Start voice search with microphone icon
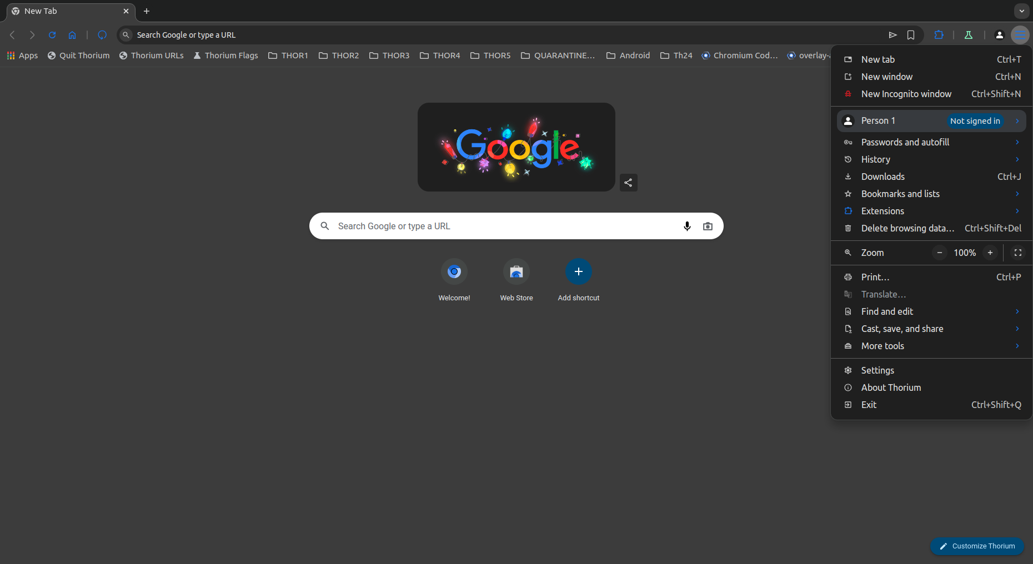Screen dimensions: 1033x564 687,226
